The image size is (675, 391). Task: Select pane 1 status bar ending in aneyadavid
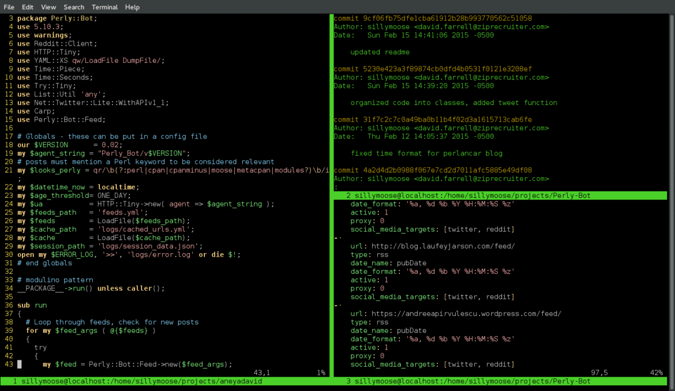(x=137, y=381)
